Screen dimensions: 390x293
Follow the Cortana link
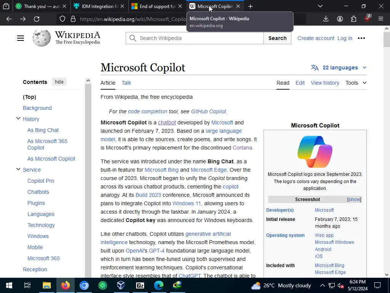pos(242,148)
